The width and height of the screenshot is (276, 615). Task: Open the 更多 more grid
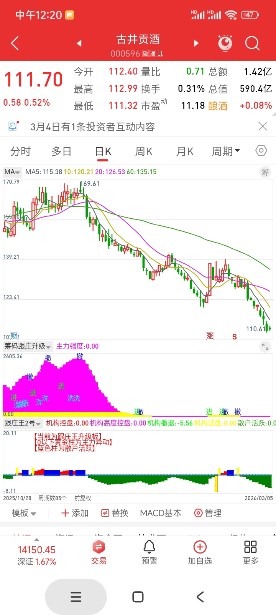[250, 553]
